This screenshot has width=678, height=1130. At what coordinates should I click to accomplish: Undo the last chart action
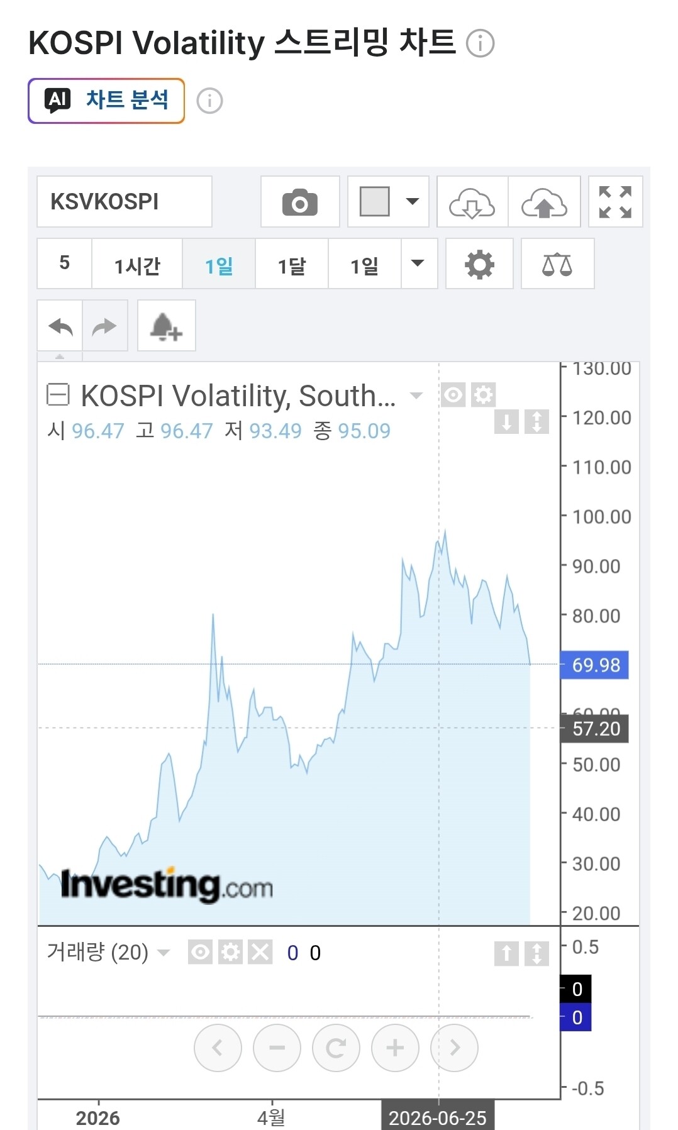pos(60,326)
